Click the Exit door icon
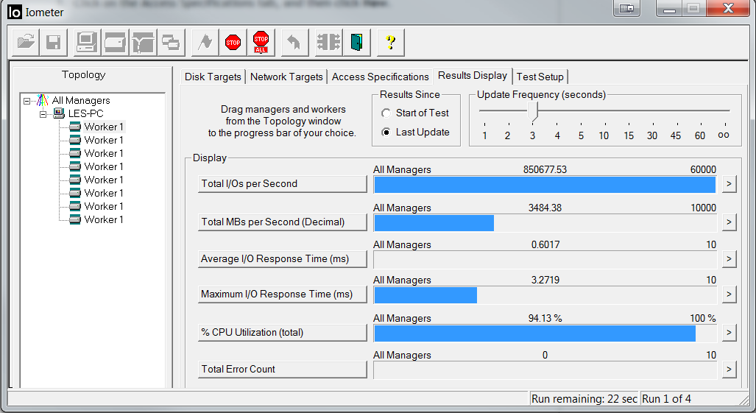Screen dimensions: 756x413 point(357,43)
